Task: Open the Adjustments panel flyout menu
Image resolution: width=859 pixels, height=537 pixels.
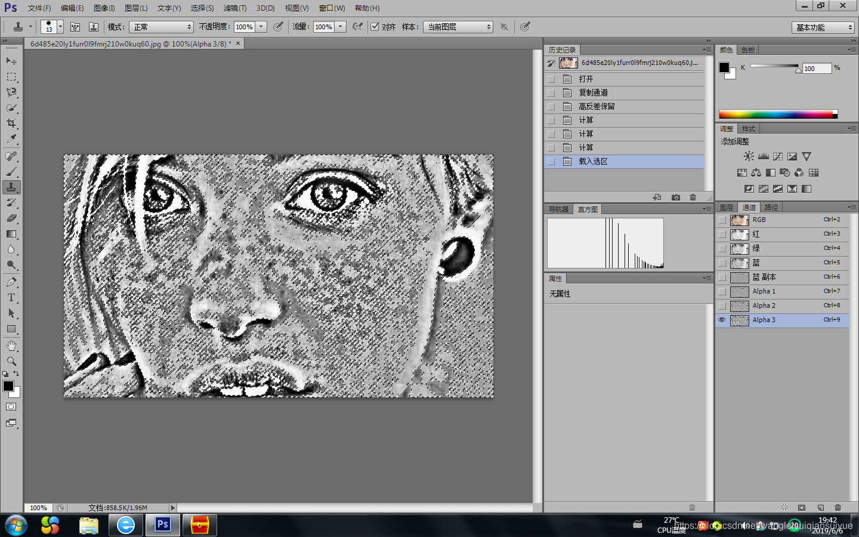Action: click(852, 129)
